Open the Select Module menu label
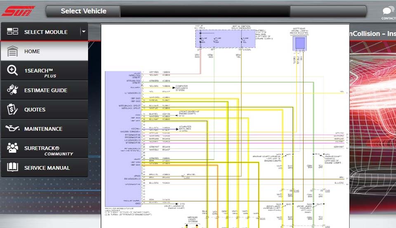Image resolution: width=396 pixels, height=228 pixels. coord(46,32)
